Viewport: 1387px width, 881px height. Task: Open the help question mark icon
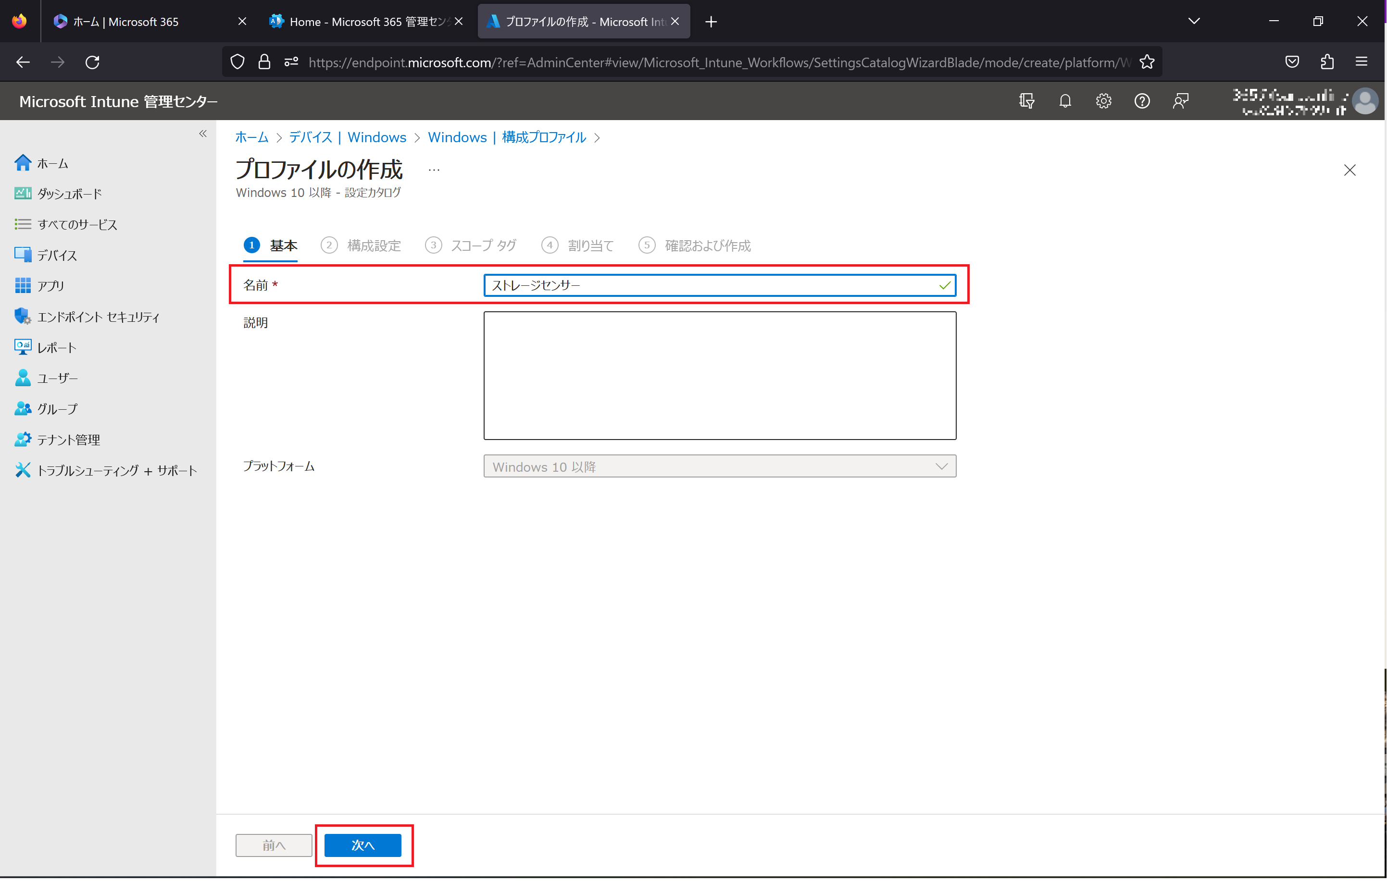tap(1142, 101)
